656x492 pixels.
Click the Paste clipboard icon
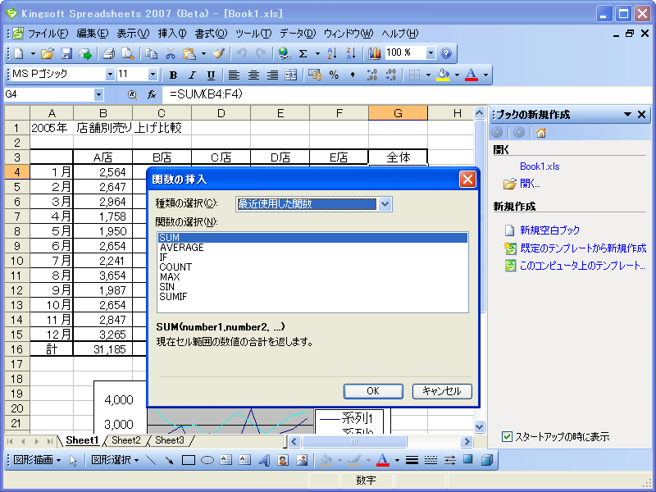189,53
